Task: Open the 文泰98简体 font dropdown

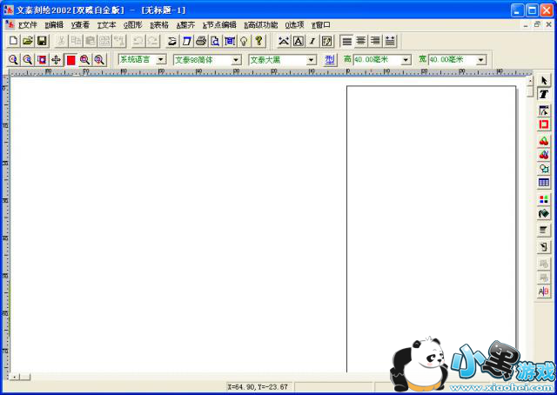Action: (236, 60)
